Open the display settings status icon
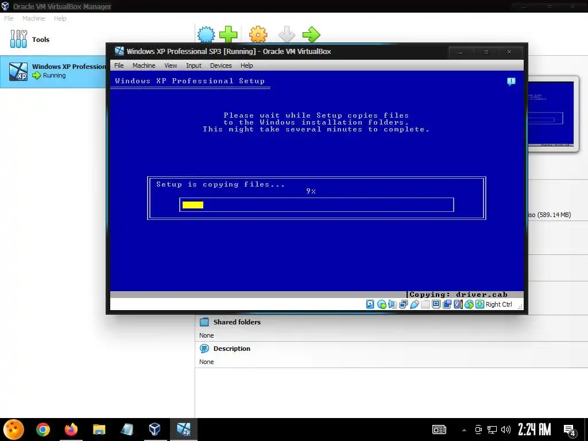The image size is (588, 441). pos(436,304)
